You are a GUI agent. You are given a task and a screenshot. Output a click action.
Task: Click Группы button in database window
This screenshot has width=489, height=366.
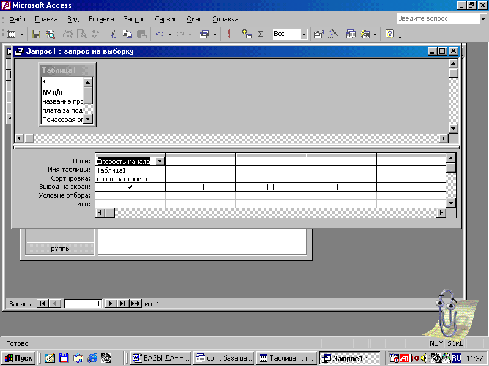pos(59,248)
